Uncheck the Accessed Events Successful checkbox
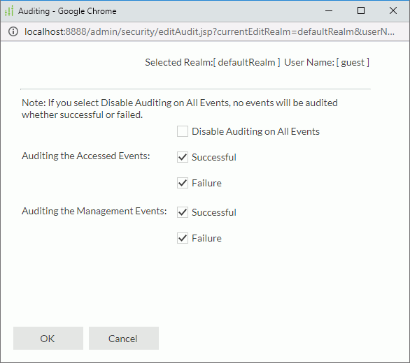 point(183,157)
